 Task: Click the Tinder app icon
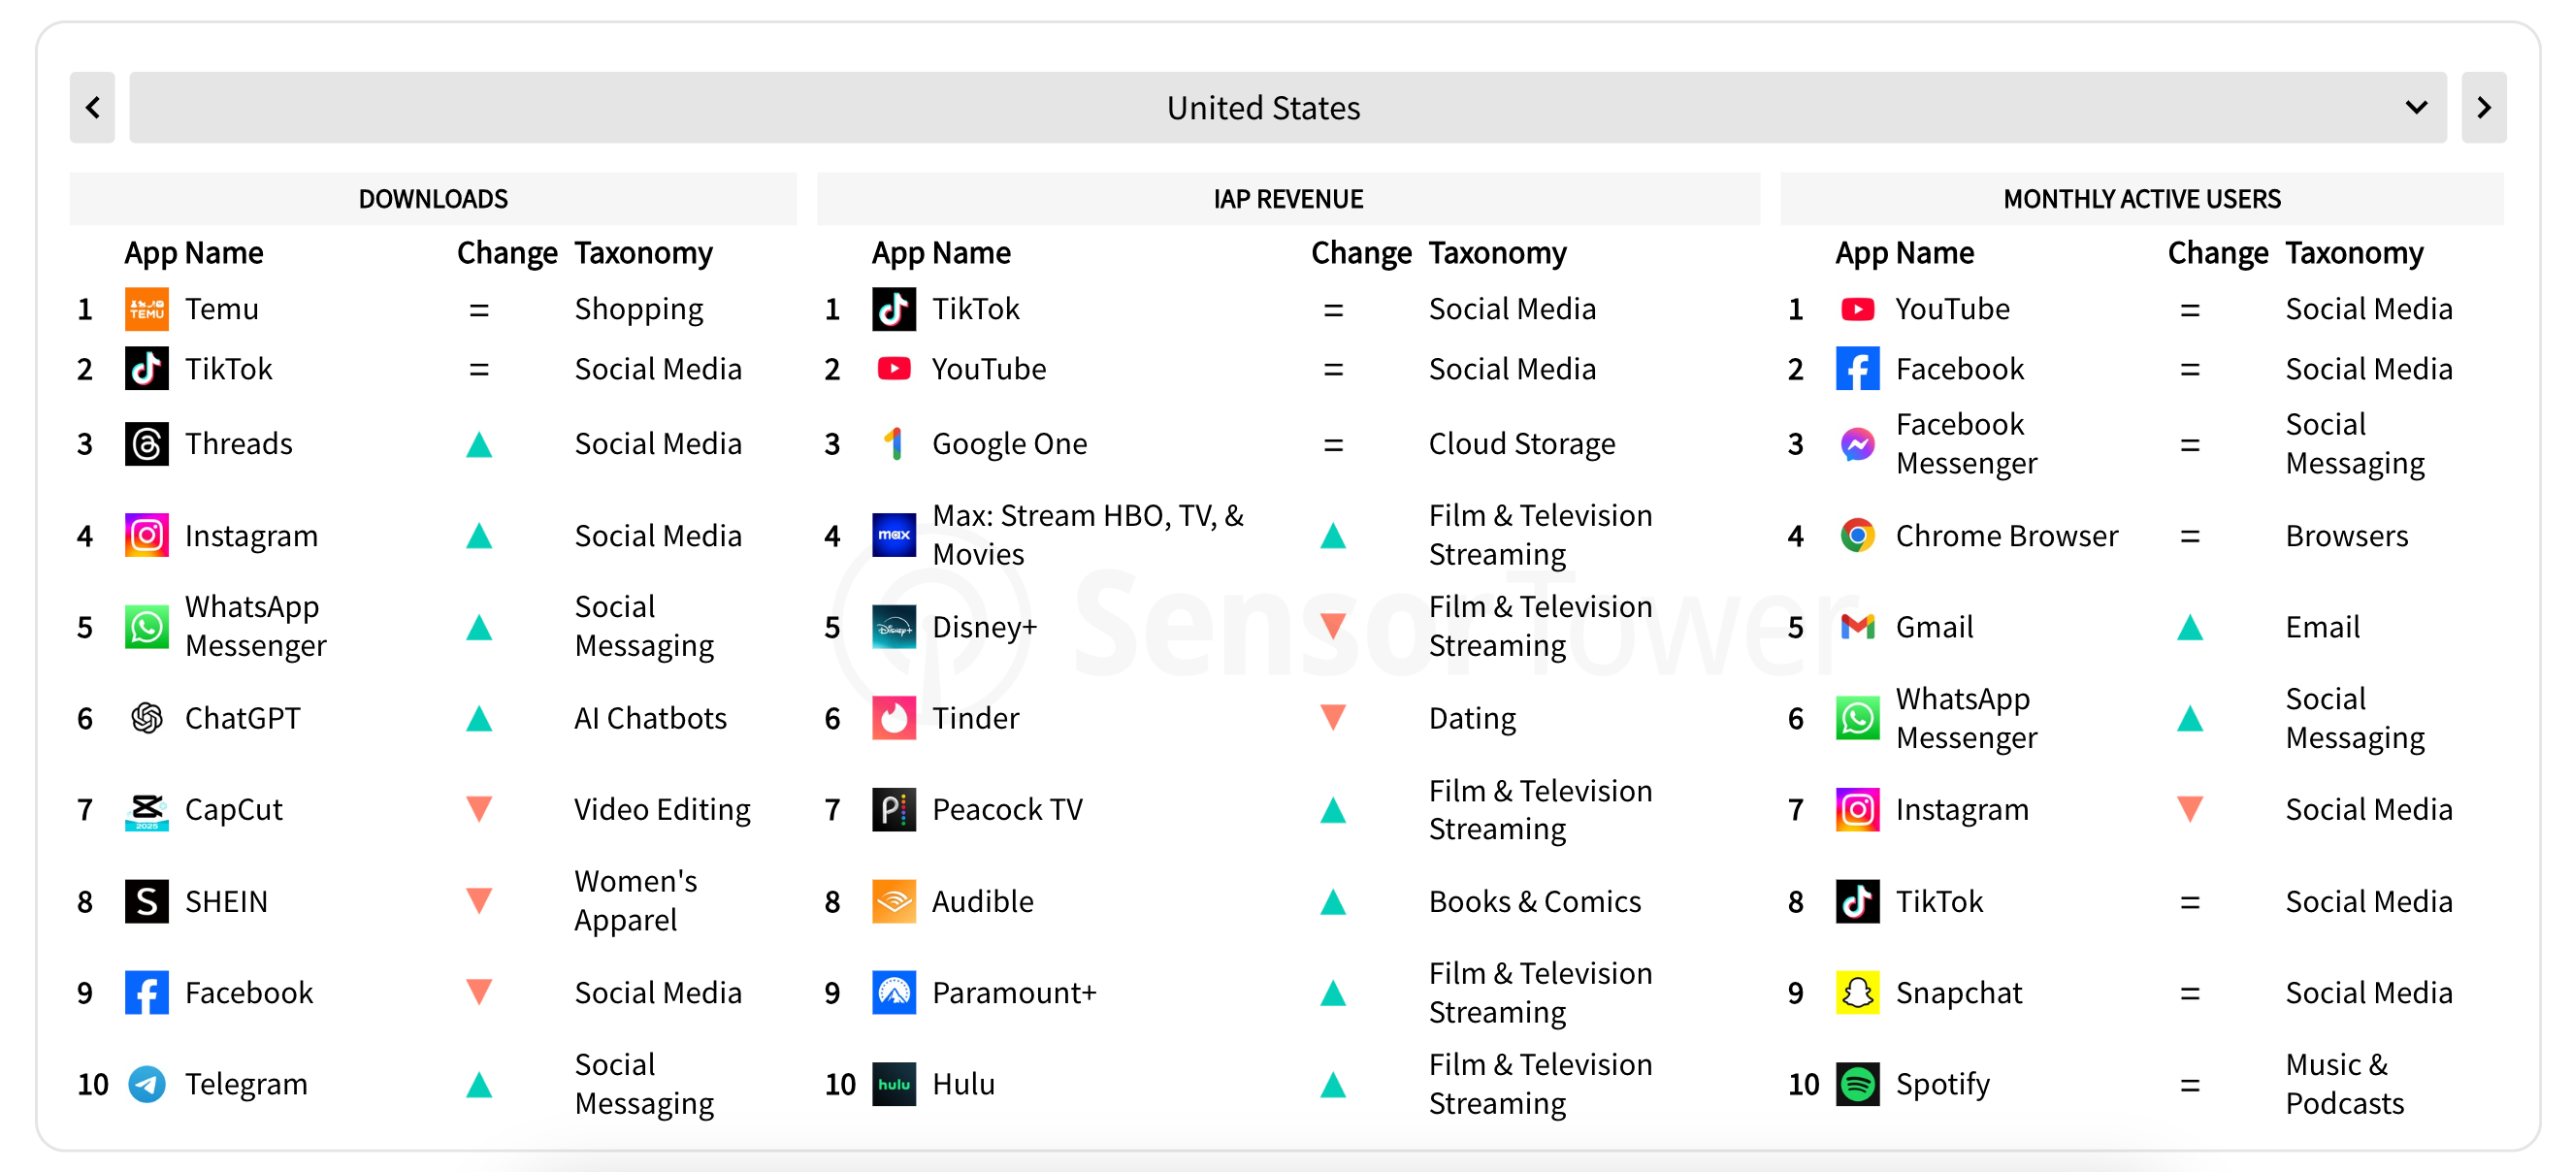pos(894,719)
